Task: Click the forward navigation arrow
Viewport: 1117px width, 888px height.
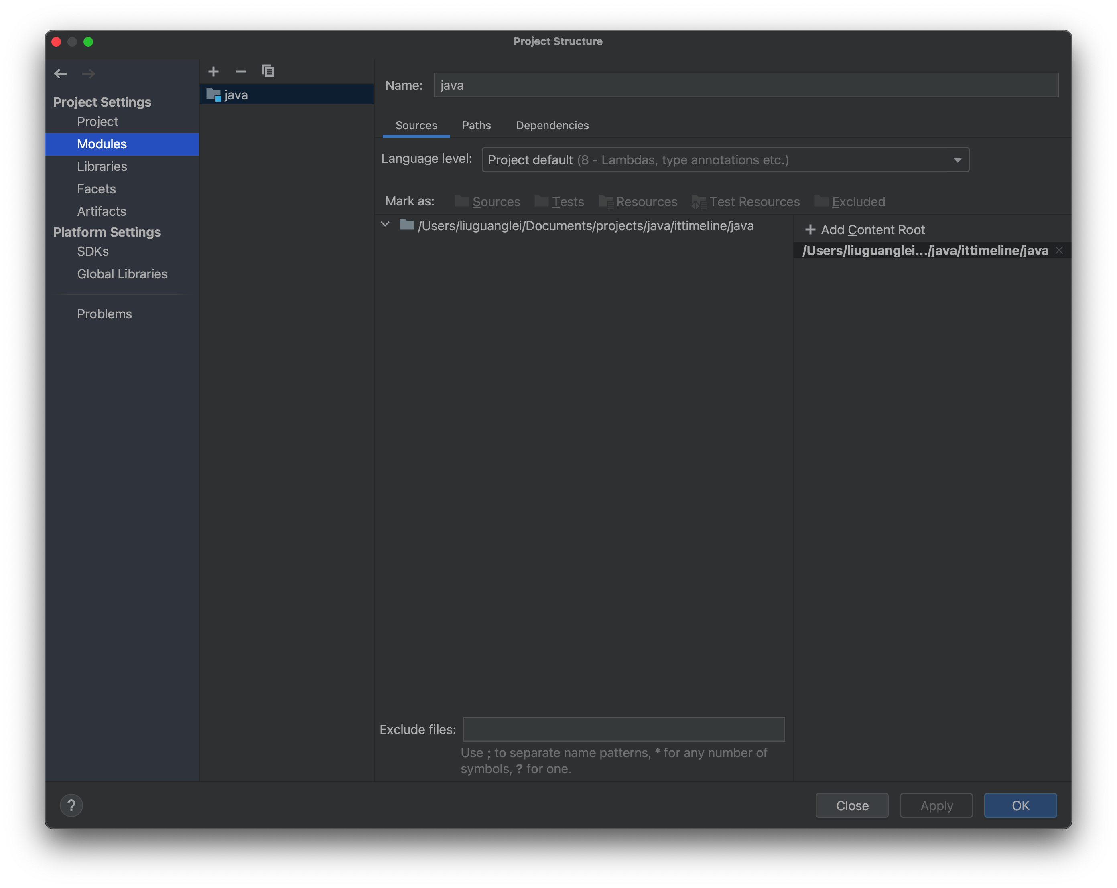Action: [x=87, y=73]
